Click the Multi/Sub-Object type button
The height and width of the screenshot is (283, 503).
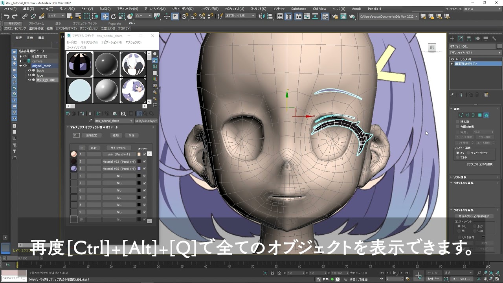146,121
